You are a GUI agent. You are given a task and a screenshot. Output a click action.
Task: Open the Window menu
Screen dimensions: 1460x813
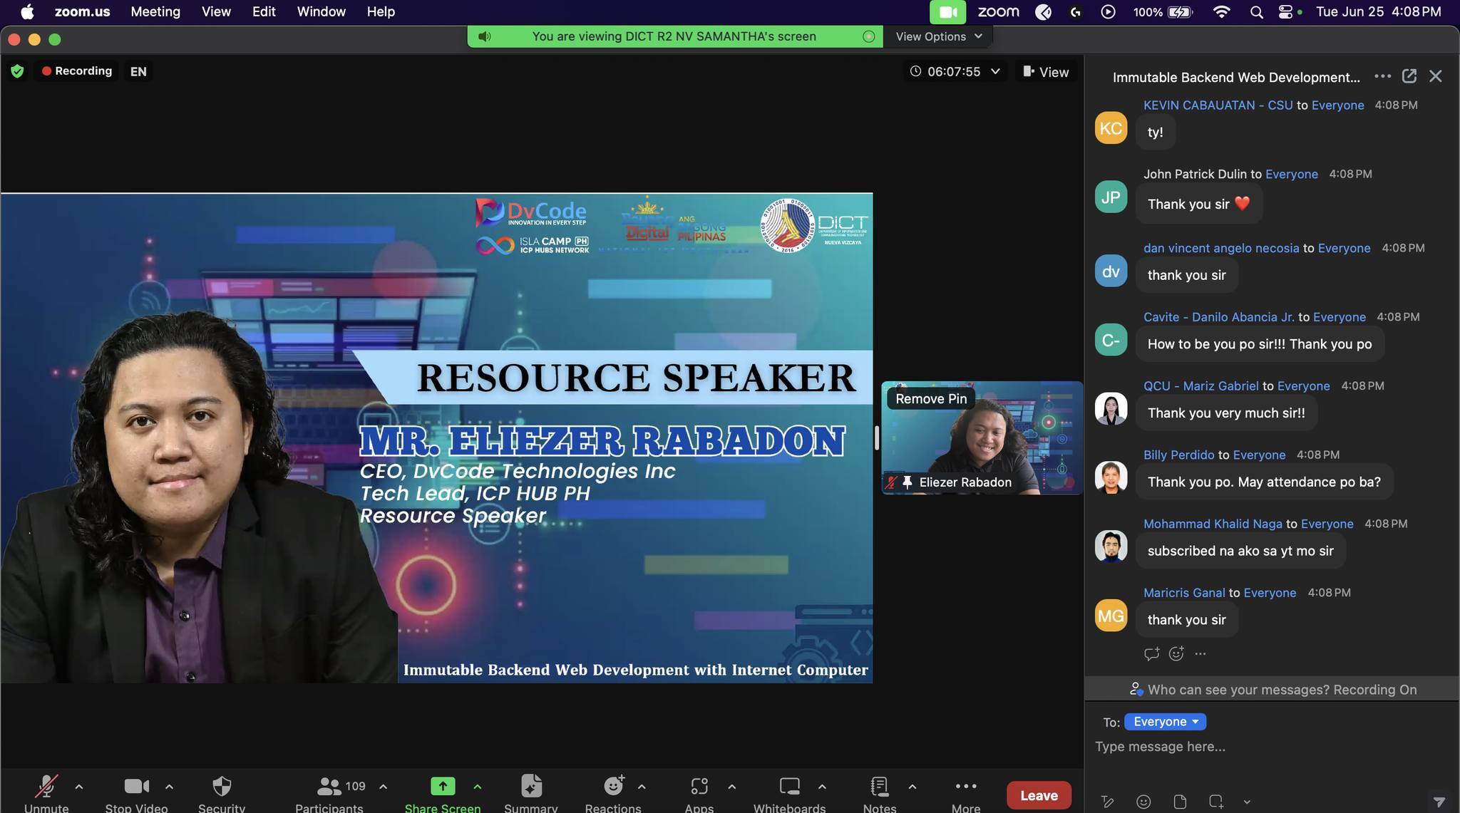point(321,11)
